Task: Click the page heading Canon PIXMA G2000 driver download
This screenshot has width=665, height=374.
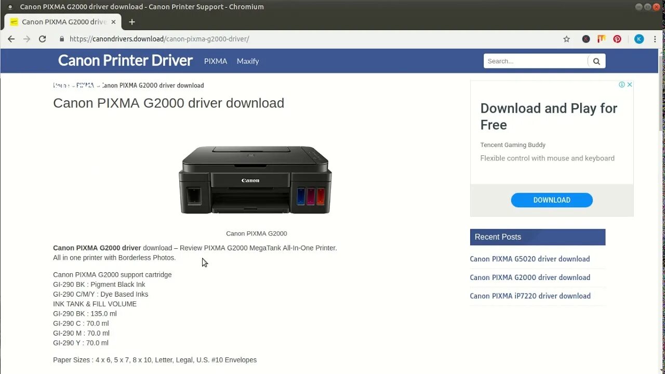Action: coord(168,103)
